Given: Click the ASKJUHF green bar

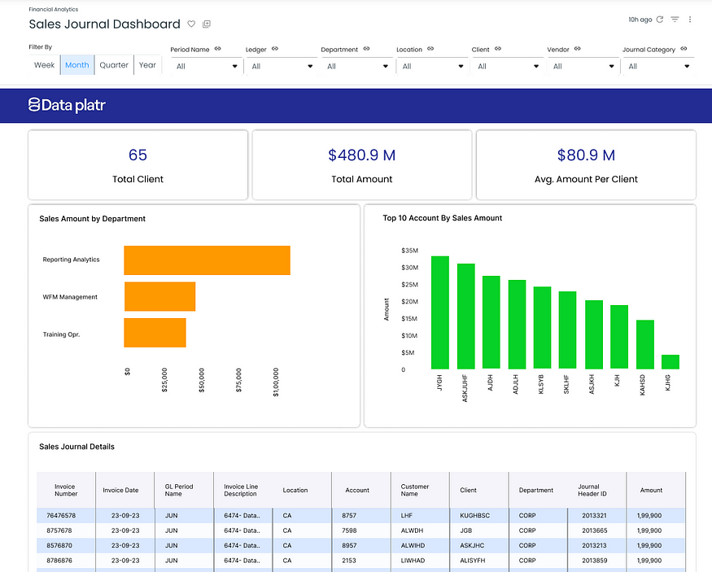Looking at the screenshot, I should [x=466, y=316].
